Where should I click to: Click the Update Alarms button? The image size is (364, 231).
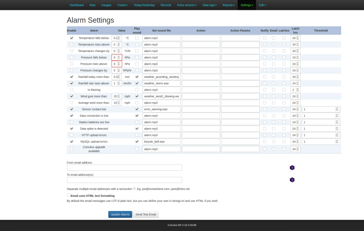click(x=120, y=214)
